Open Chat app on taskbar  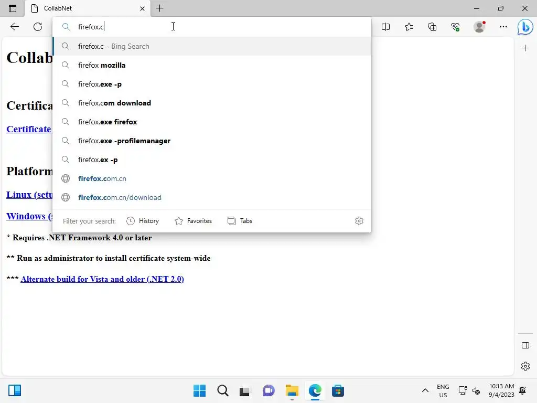(x=268, y=390)
